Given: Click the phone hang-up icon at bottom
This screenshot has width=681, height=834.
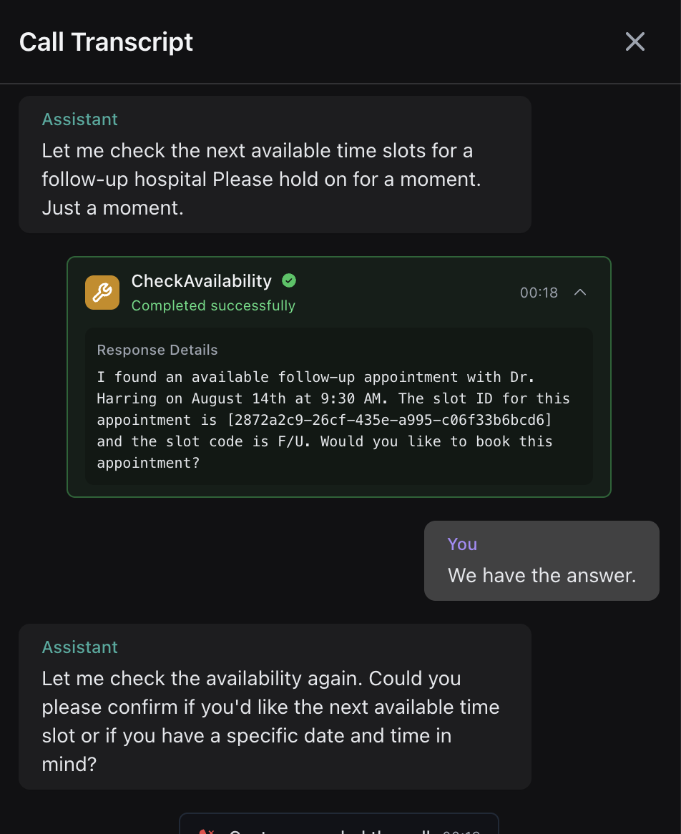Looking at the screenshot, I should coord(207,830).
